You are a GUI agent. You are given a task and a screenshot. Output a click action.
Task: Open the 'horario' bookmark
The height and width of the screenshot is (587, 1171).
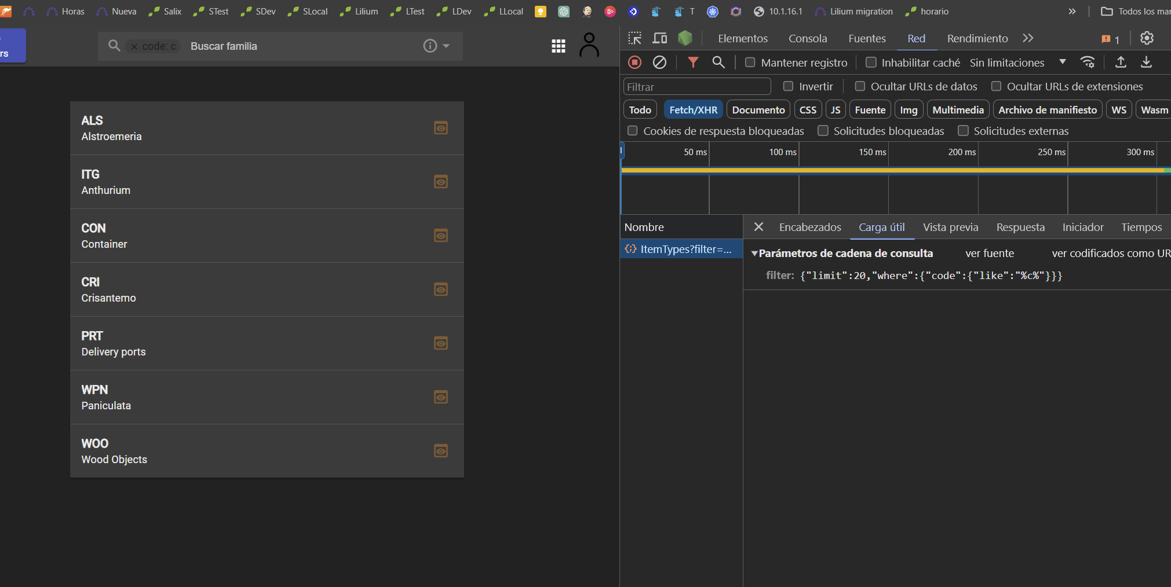[927, 11]
